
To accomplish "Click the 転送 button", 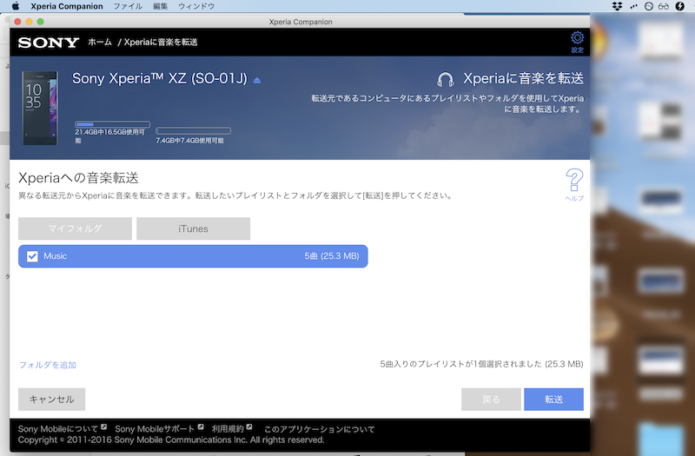I will click(553, 400).
